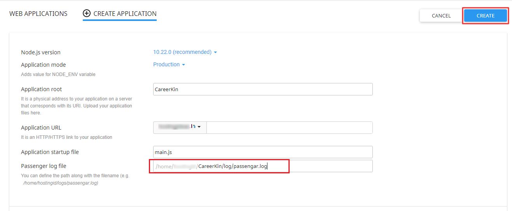Switch to the Web Applications tab

pos(38,14)
